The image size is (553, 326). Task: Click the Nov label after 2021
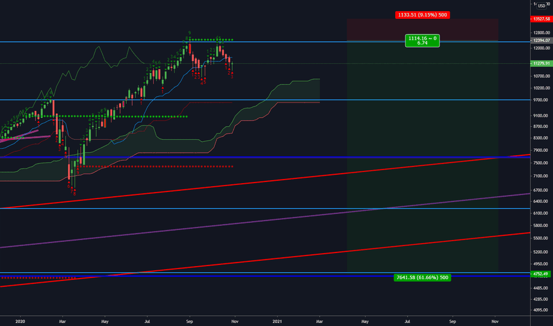coord(495,321)
